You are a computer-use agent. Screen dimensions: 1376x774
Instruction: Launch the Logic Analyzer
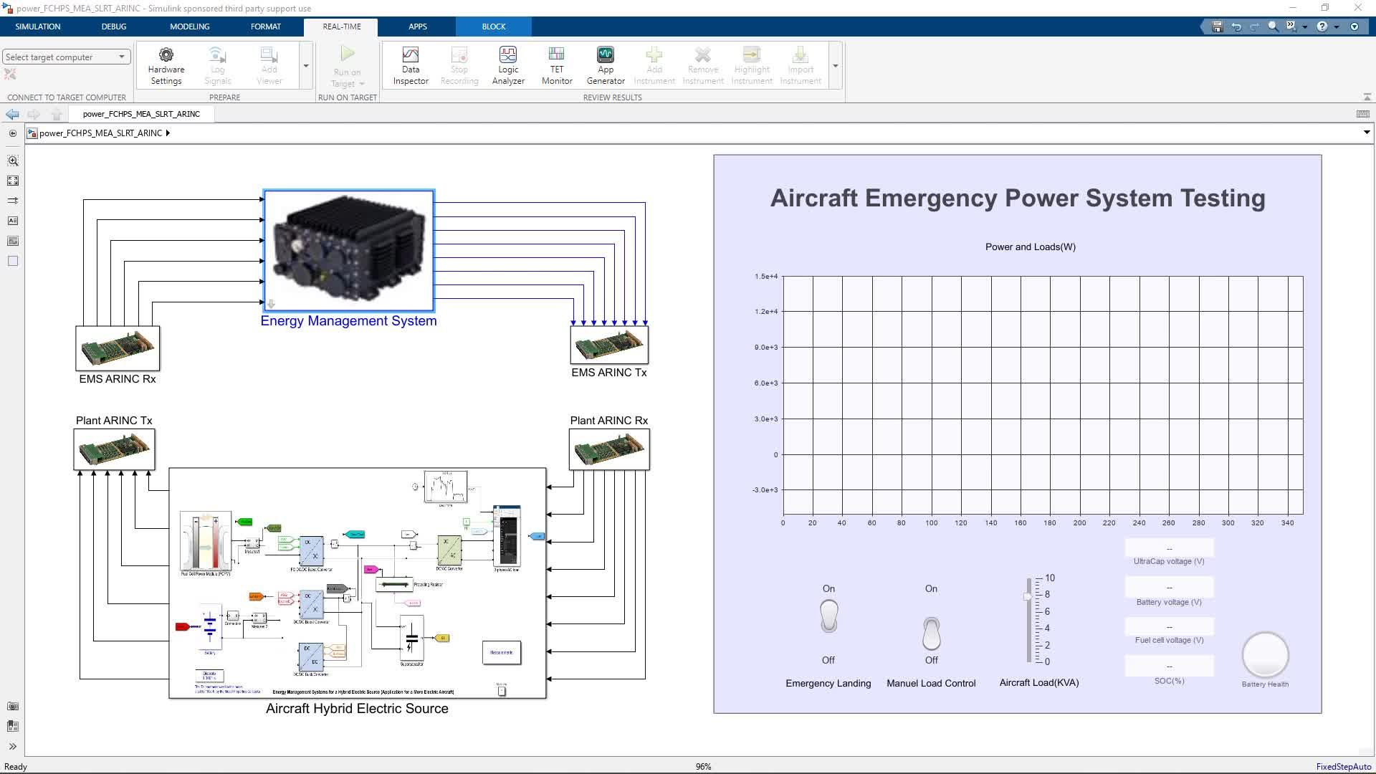coord(507,64)
